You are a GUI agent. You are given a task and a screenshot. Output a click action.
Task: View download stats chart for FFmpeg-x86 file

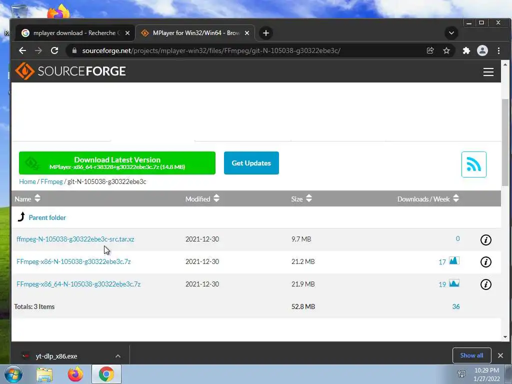click(x=454, y=260)
